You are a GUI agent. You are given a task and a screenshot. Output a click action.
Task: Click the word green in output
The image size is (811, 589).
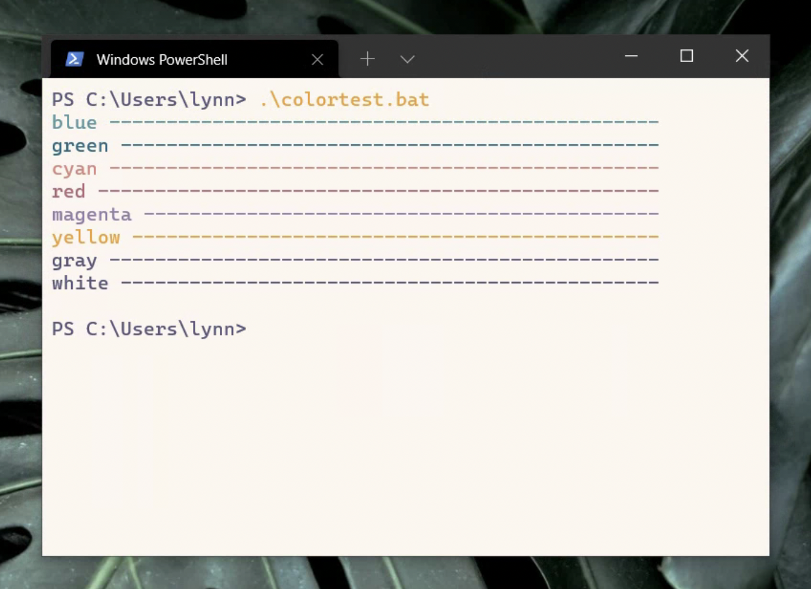[x=80, y=146]
